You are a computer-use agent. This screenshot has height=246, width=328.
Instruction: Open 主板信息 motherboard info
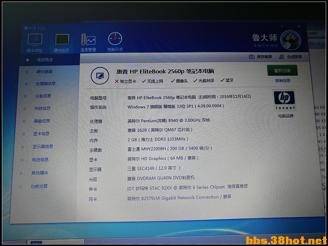(43, 96)
